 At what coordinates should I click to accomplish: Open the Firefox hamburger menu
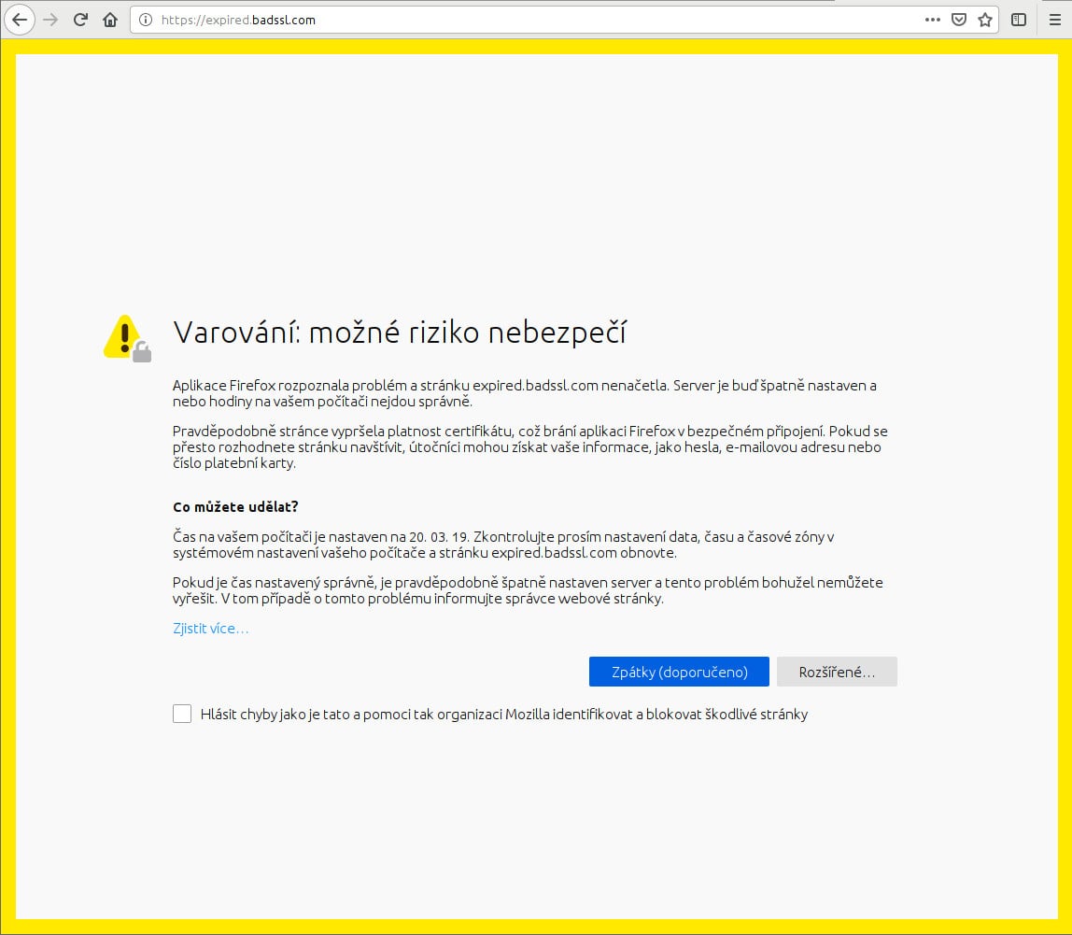pos(1055,19)
